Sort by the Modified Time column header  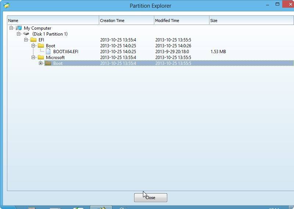(182, 21)
